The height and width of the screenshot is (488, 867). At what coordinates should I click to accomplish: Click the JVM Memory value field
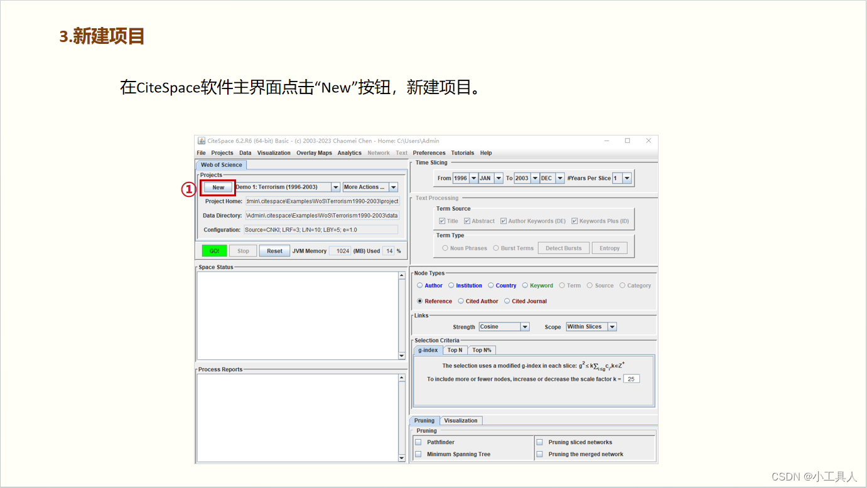coord(341,251)
